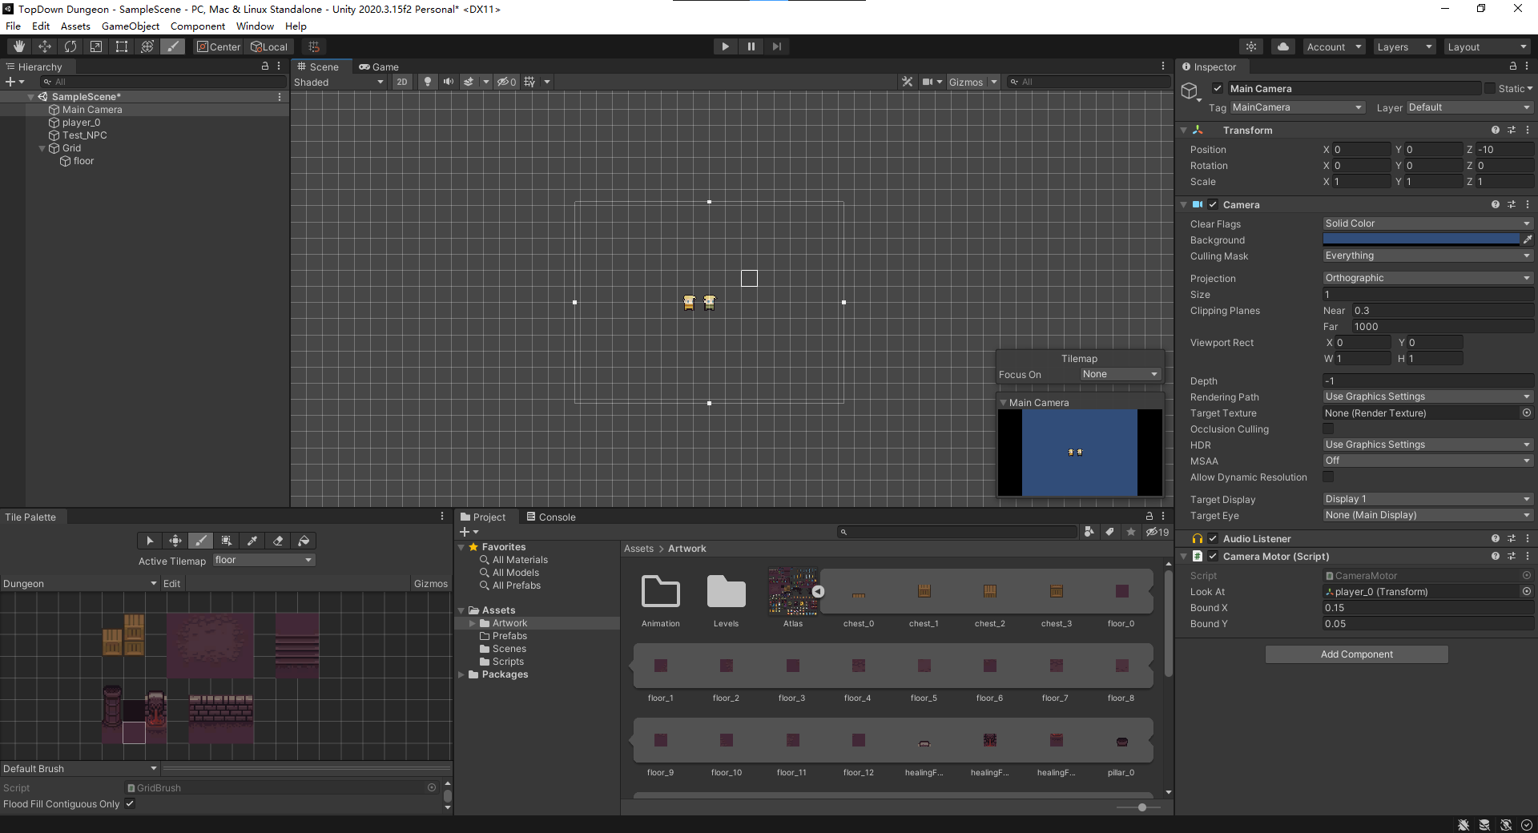Select the flood fill tool in Tile Palette
The height and width of the screenshot is (833, 1538).
click(x=304, y=541)
